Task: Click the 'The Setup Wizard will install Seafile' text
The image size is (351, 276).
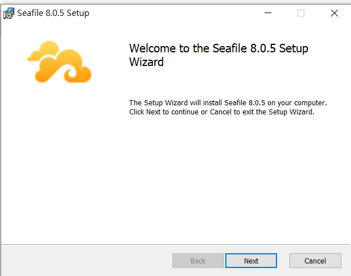Action: [x=228, y=107]
